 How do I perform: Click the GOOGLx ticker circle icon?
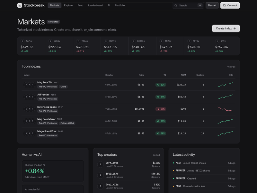pyautogui.click(x=134, y=41)
